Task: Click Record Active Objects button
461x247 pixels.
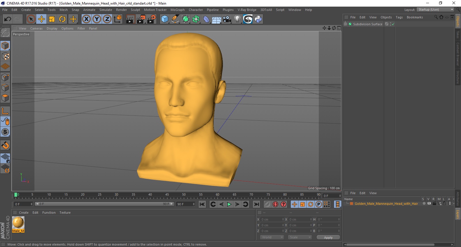Action: pos(267,204)
